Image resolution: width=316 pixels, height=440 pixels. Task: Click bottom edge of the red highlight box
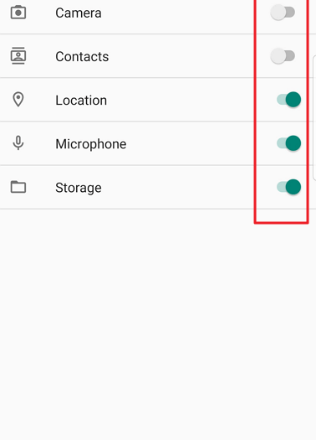click(x=281, y=223)
